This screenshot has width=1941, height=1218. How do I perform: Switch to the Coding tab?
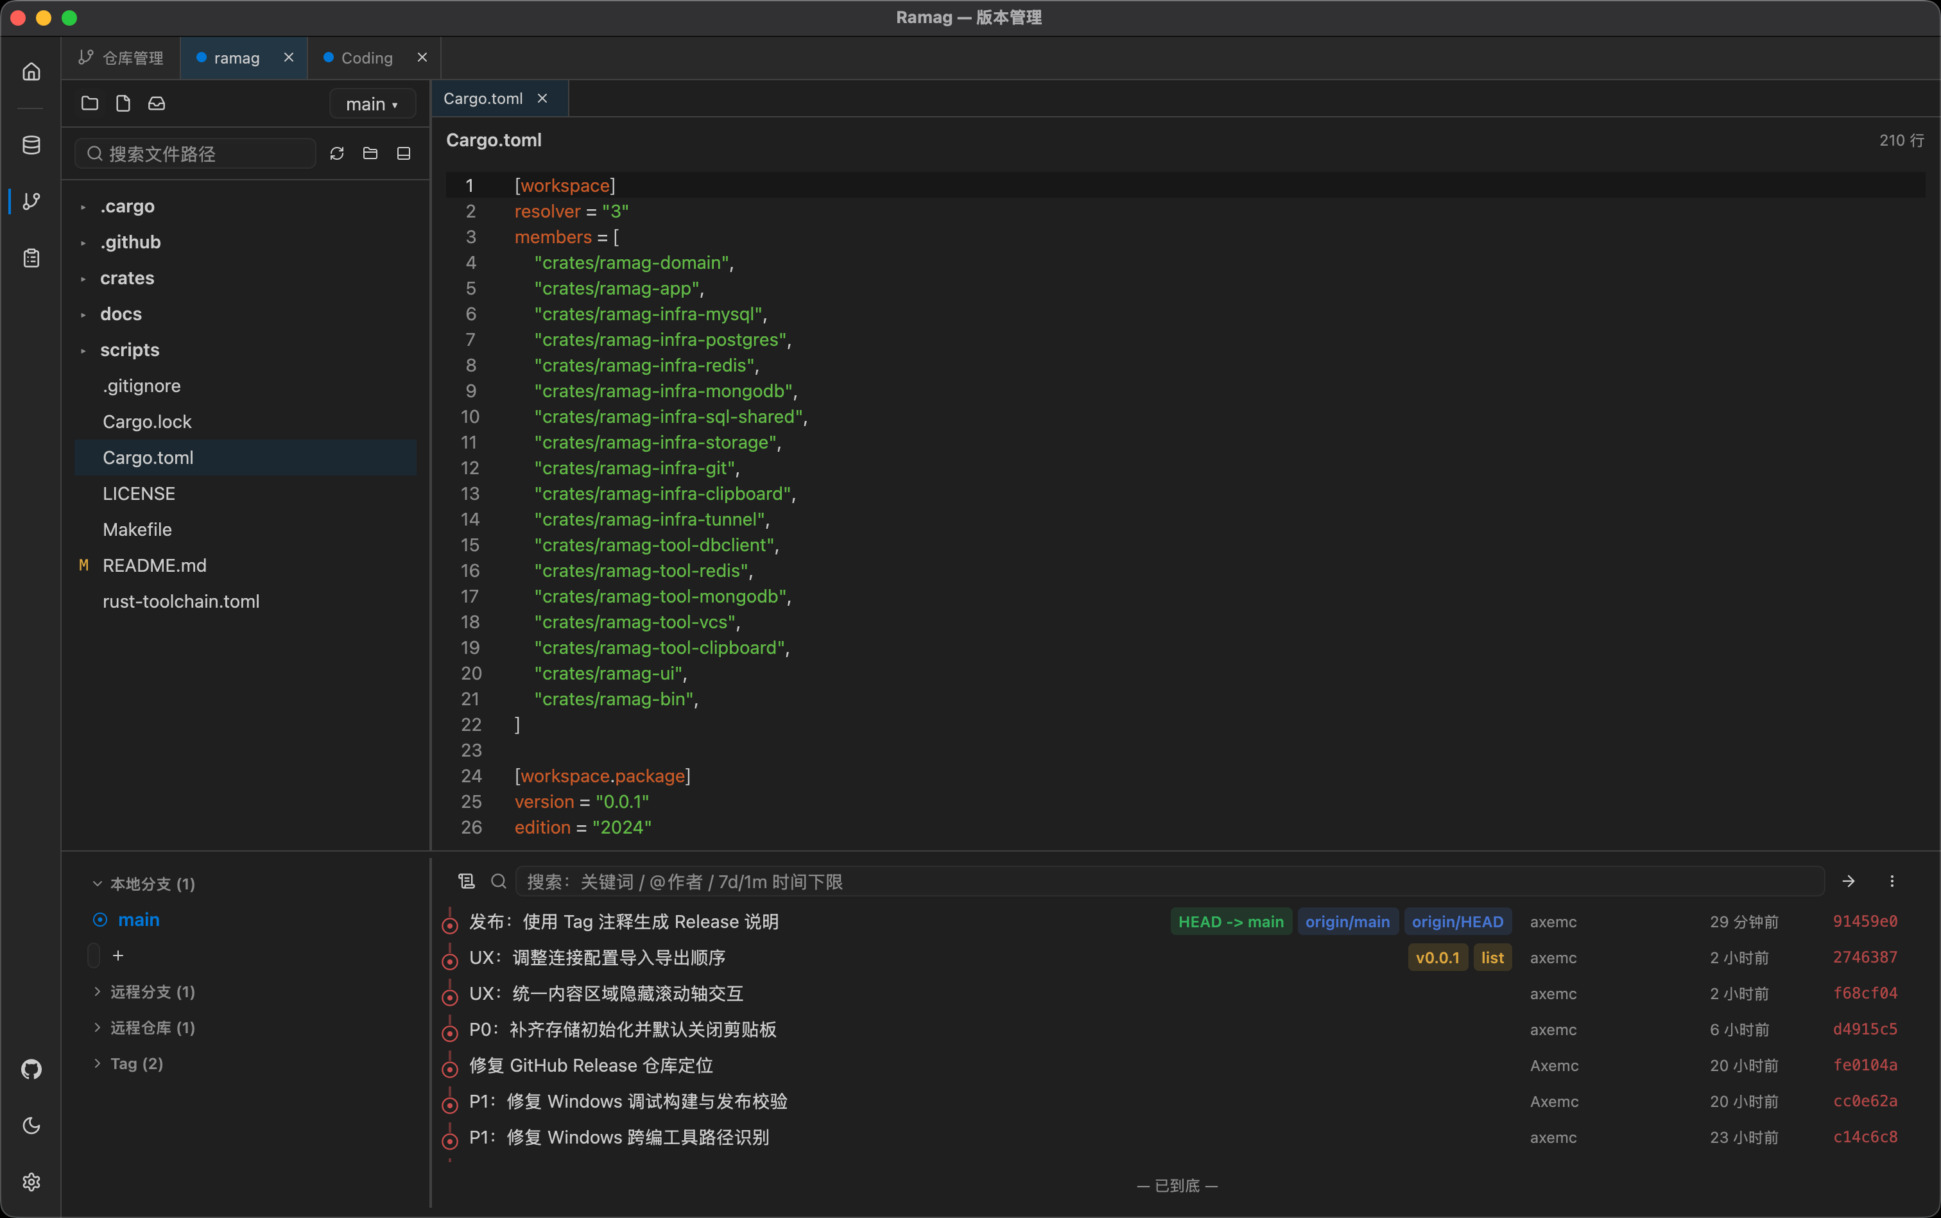(x=367, y=58)
